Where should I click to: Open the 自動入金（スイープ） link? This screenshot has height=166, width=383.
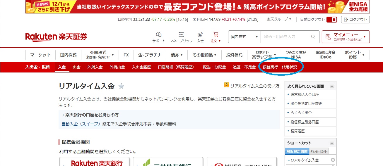click(82, 124)
